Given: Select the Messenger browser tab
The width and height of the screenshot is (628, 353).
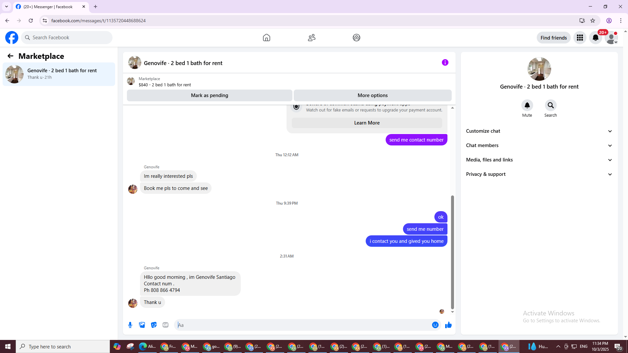Looking at the screenshot, I should click(x=51, y=7).
